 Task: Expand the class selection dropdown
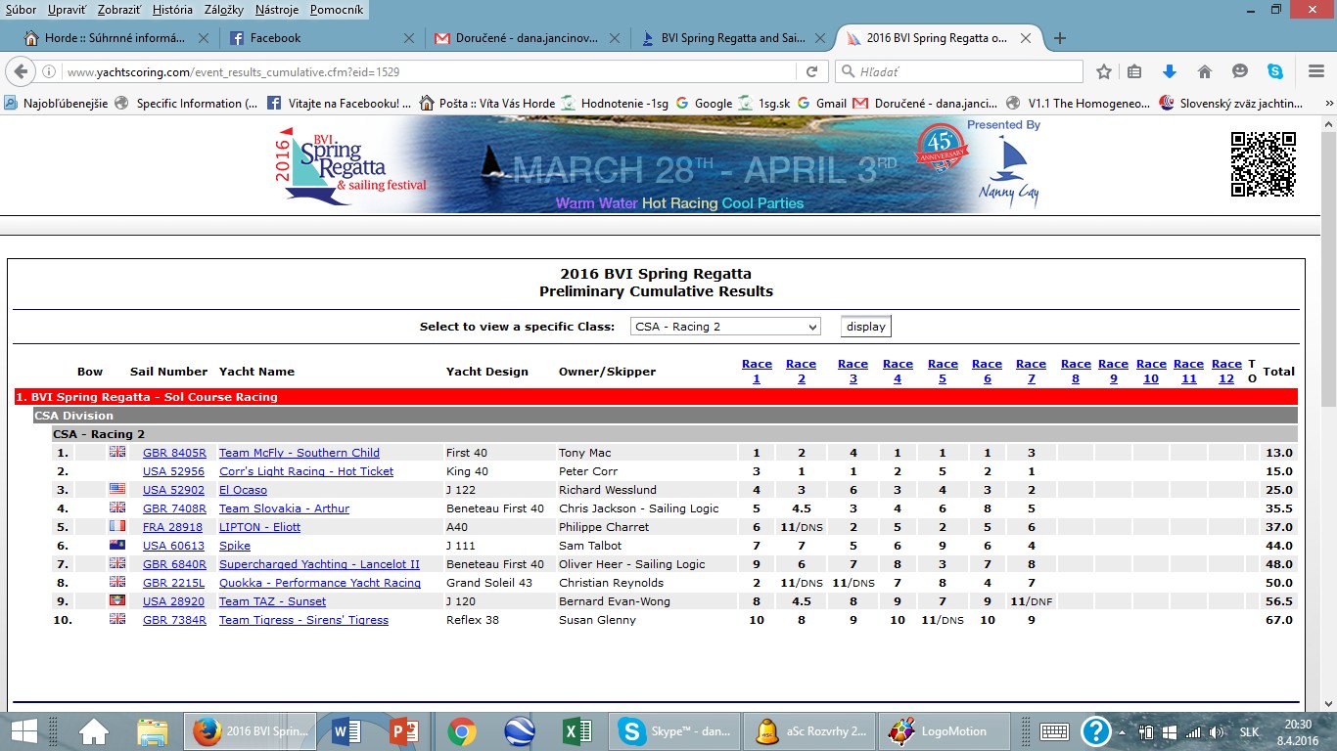tap(725, 327)
